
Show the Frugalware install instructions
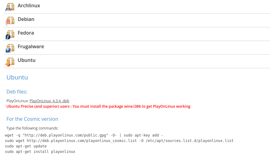(31, 47)
